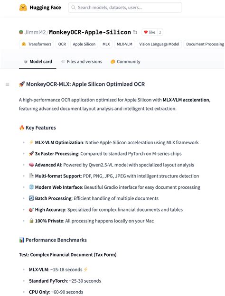The height and width of the screenshot is (296, 225).
Task: View the like count number 2
Action: point(160,32)
